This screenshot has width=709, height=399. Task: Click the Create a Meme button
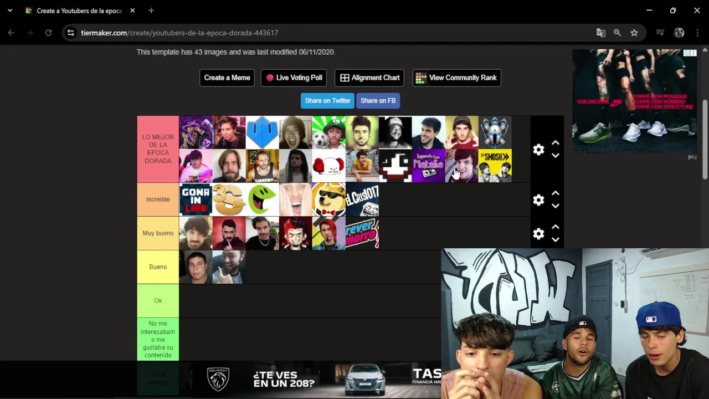(x=227, y=78)
